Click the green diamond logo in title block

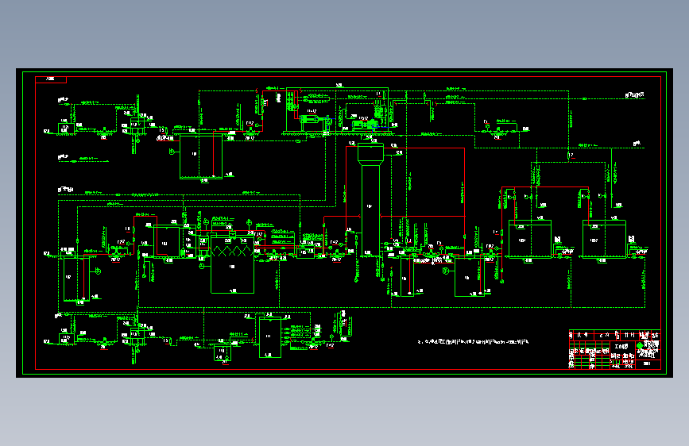pos(640,346)
